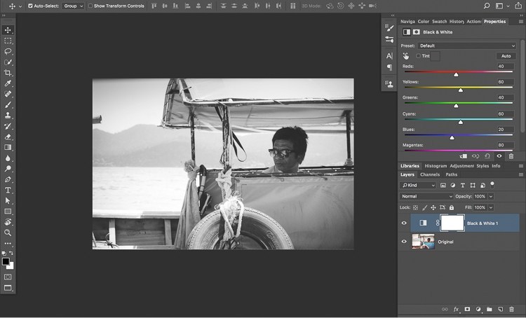The width and height of the screenshot is (526, 318).
Task: Open the Preset Default dropdown
Action: click(x=466, y=46)
